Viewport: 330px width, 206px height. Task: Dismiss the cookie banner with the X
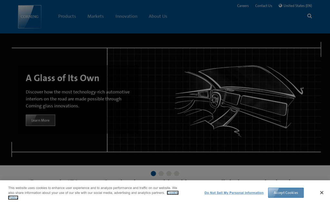click(321, 192)
